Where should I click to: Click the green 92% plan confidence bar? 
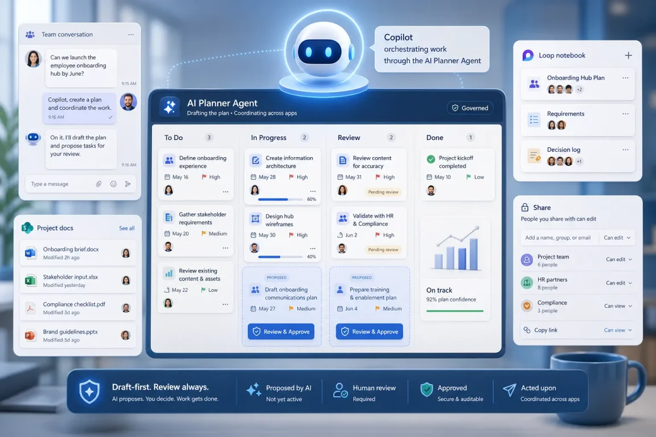coord(455,311)
